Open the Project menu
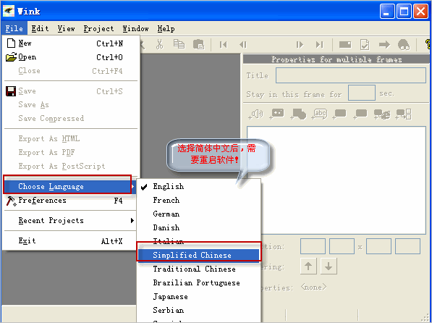 (98, 28)
